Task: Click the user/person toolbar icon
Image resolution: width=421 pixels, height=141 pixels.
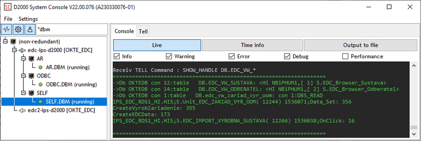Action: pos(30,29)
